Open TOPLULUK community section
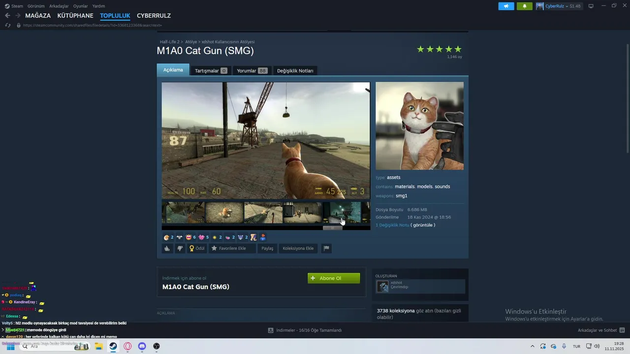This screenshot has width=630, height=354. (115, 16)
